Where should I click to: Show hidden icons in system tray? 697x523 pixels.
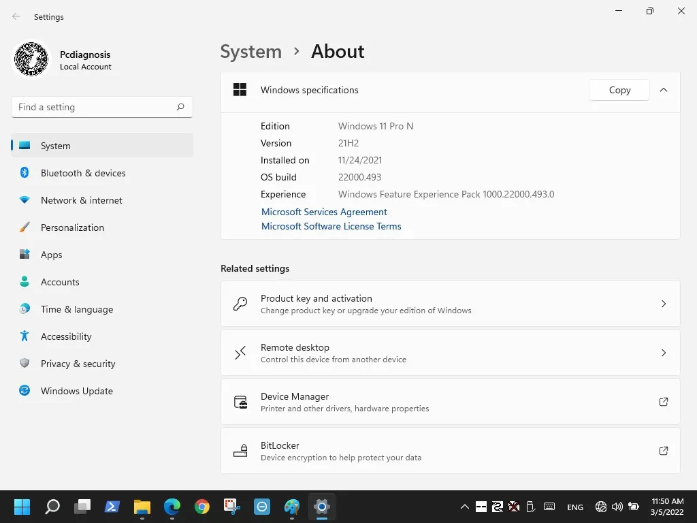[x=465, y=507]
